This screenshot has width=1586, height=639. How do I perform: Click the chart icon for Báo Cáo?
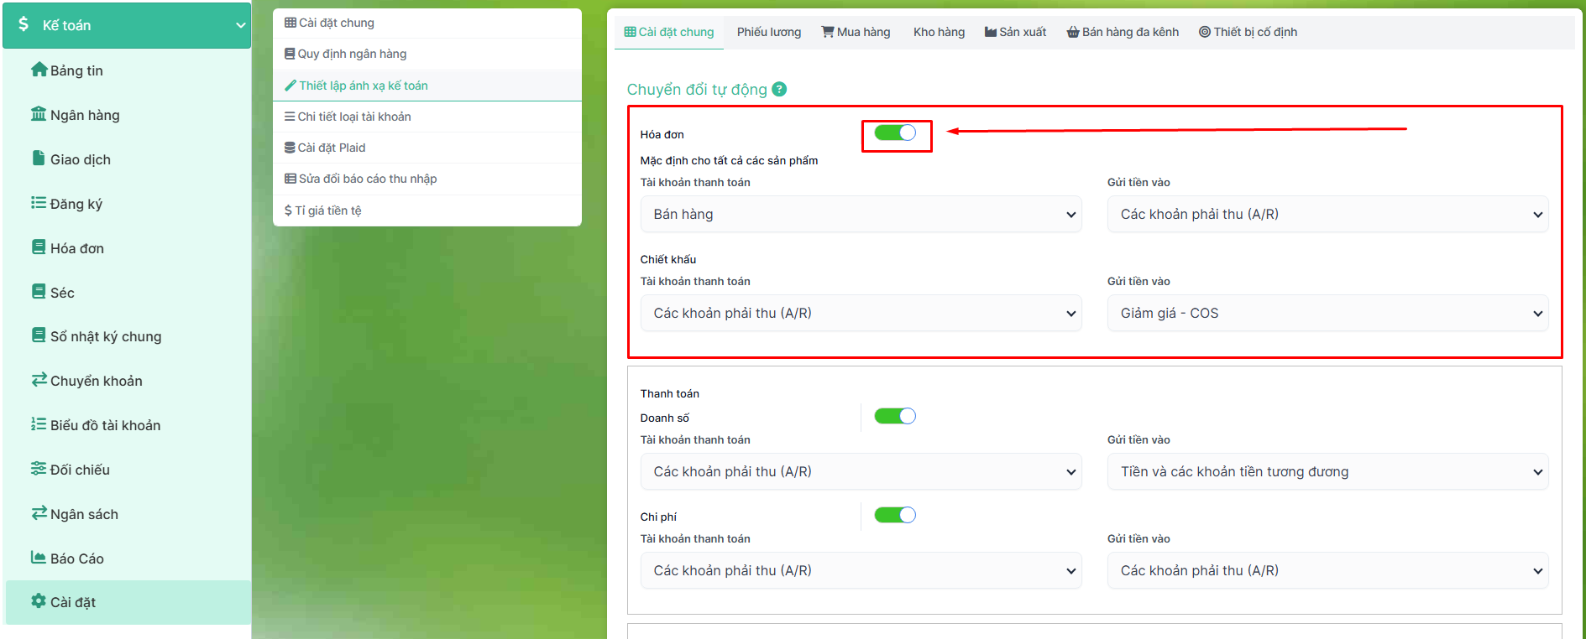coord(39,558)
